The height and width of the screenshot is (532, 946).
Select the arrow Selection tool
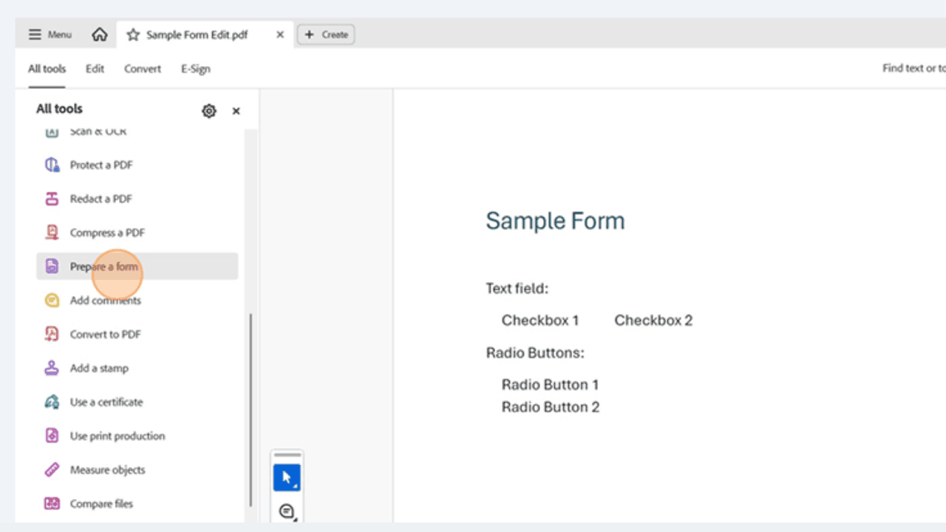click(x=287, y=476)
